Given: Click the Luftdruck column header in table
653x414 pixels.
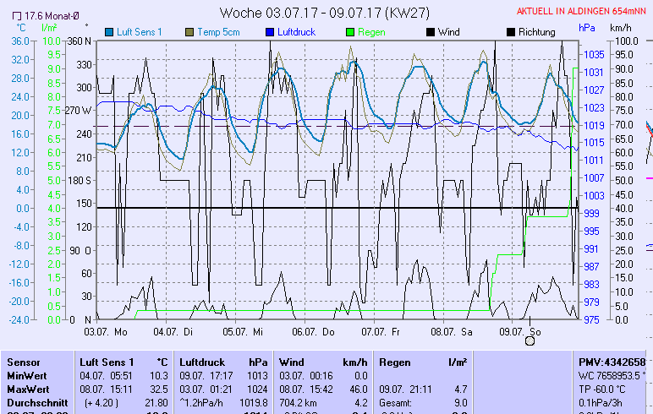Looking at the screenshot, I should [x=202, y=362].
